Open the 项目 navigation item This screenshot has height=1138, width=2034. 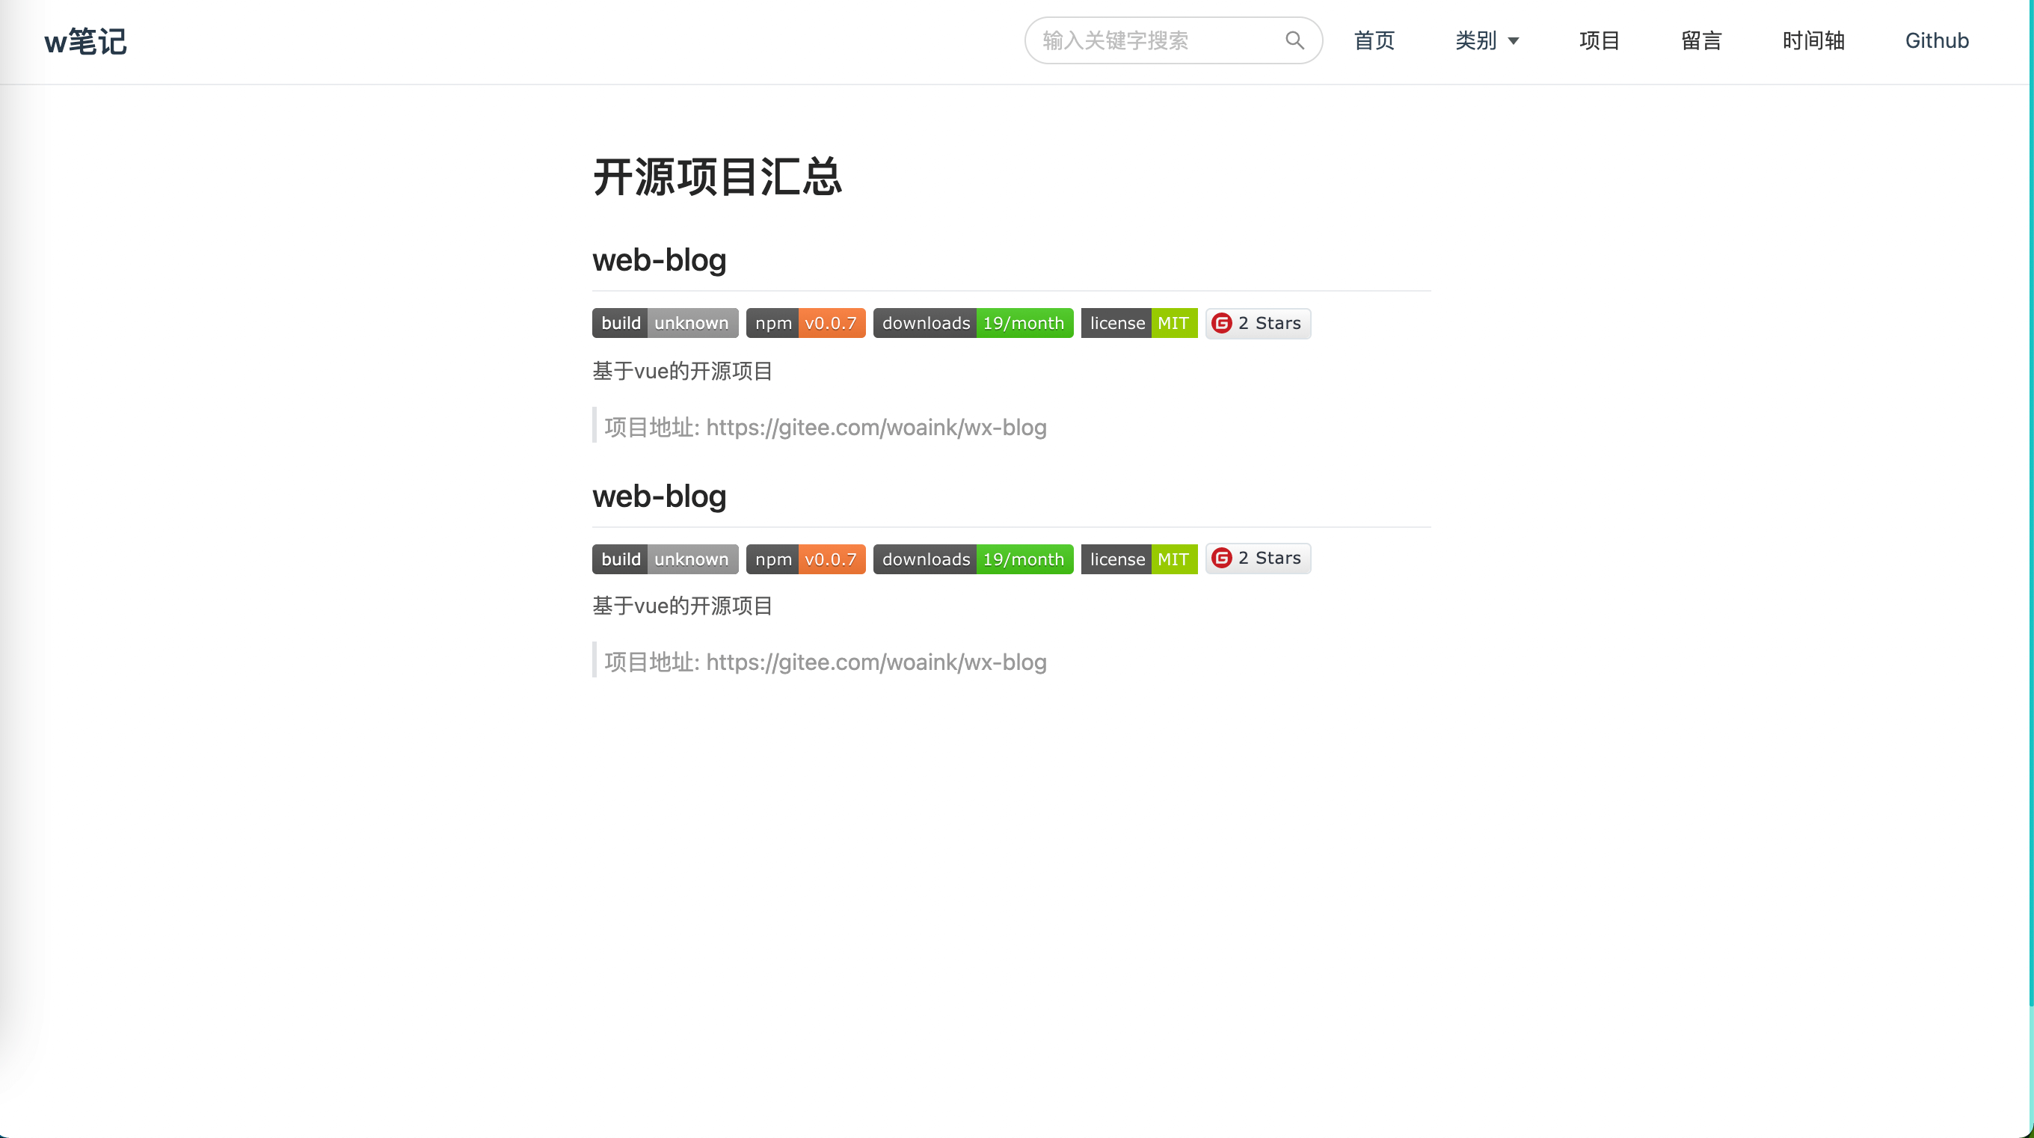[x=1599, y=40]
